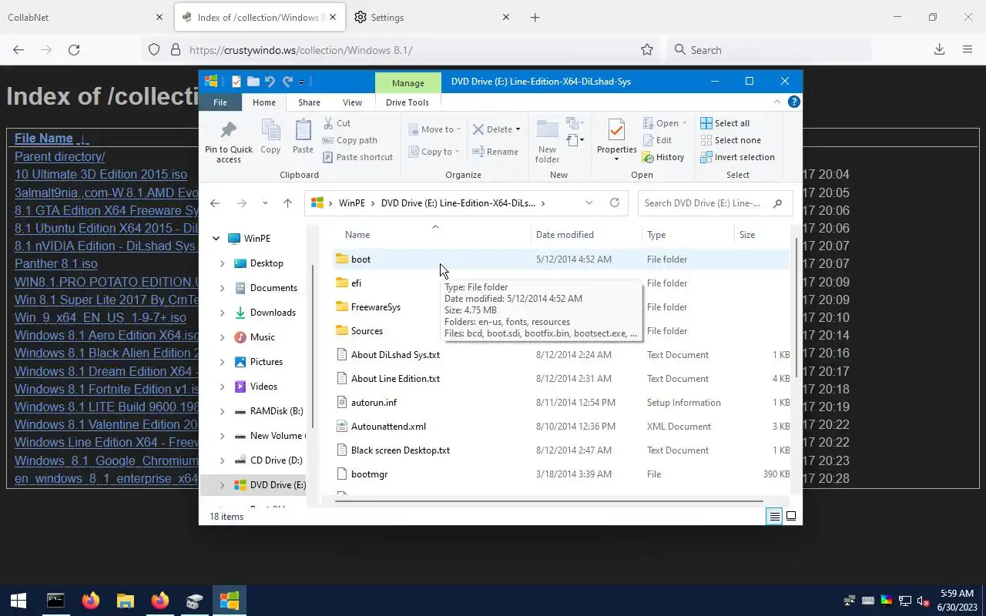The image size is (986, 616).
Task: Switch to the View ribbon tab
Action: (352, 102)
